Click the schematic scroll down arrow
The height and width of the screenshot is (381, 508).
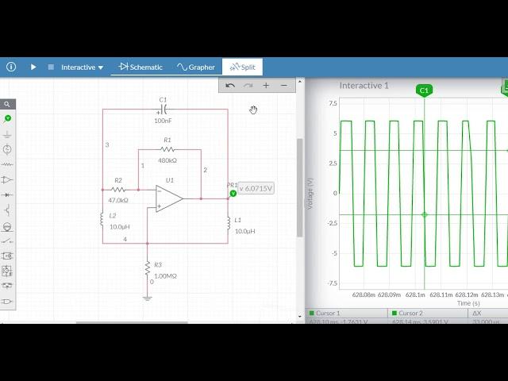point(300,317)
